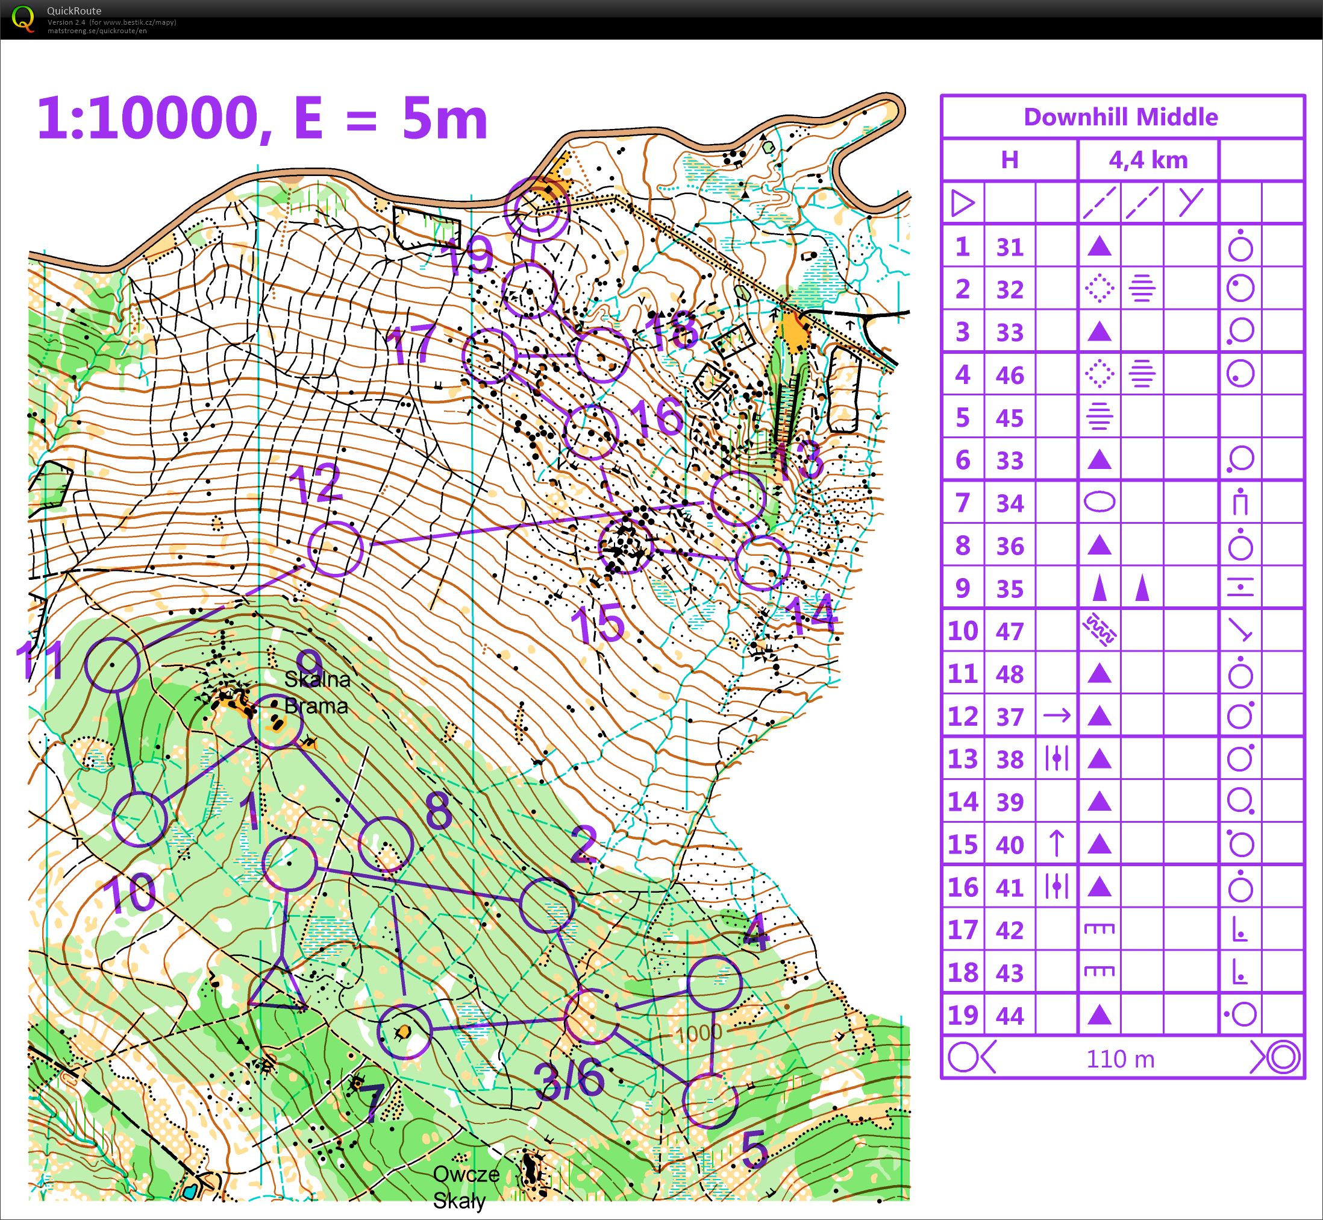Image resolution: width=1323 pixels, height=1220 pixels.
Task: Click the Downhill Middle course title
Action: click(1122, 118)
